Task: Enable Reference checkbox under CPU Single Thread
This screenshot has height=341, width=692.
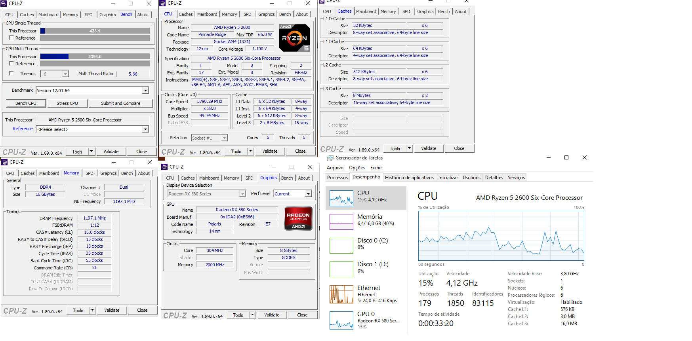Action: [11, 38]
